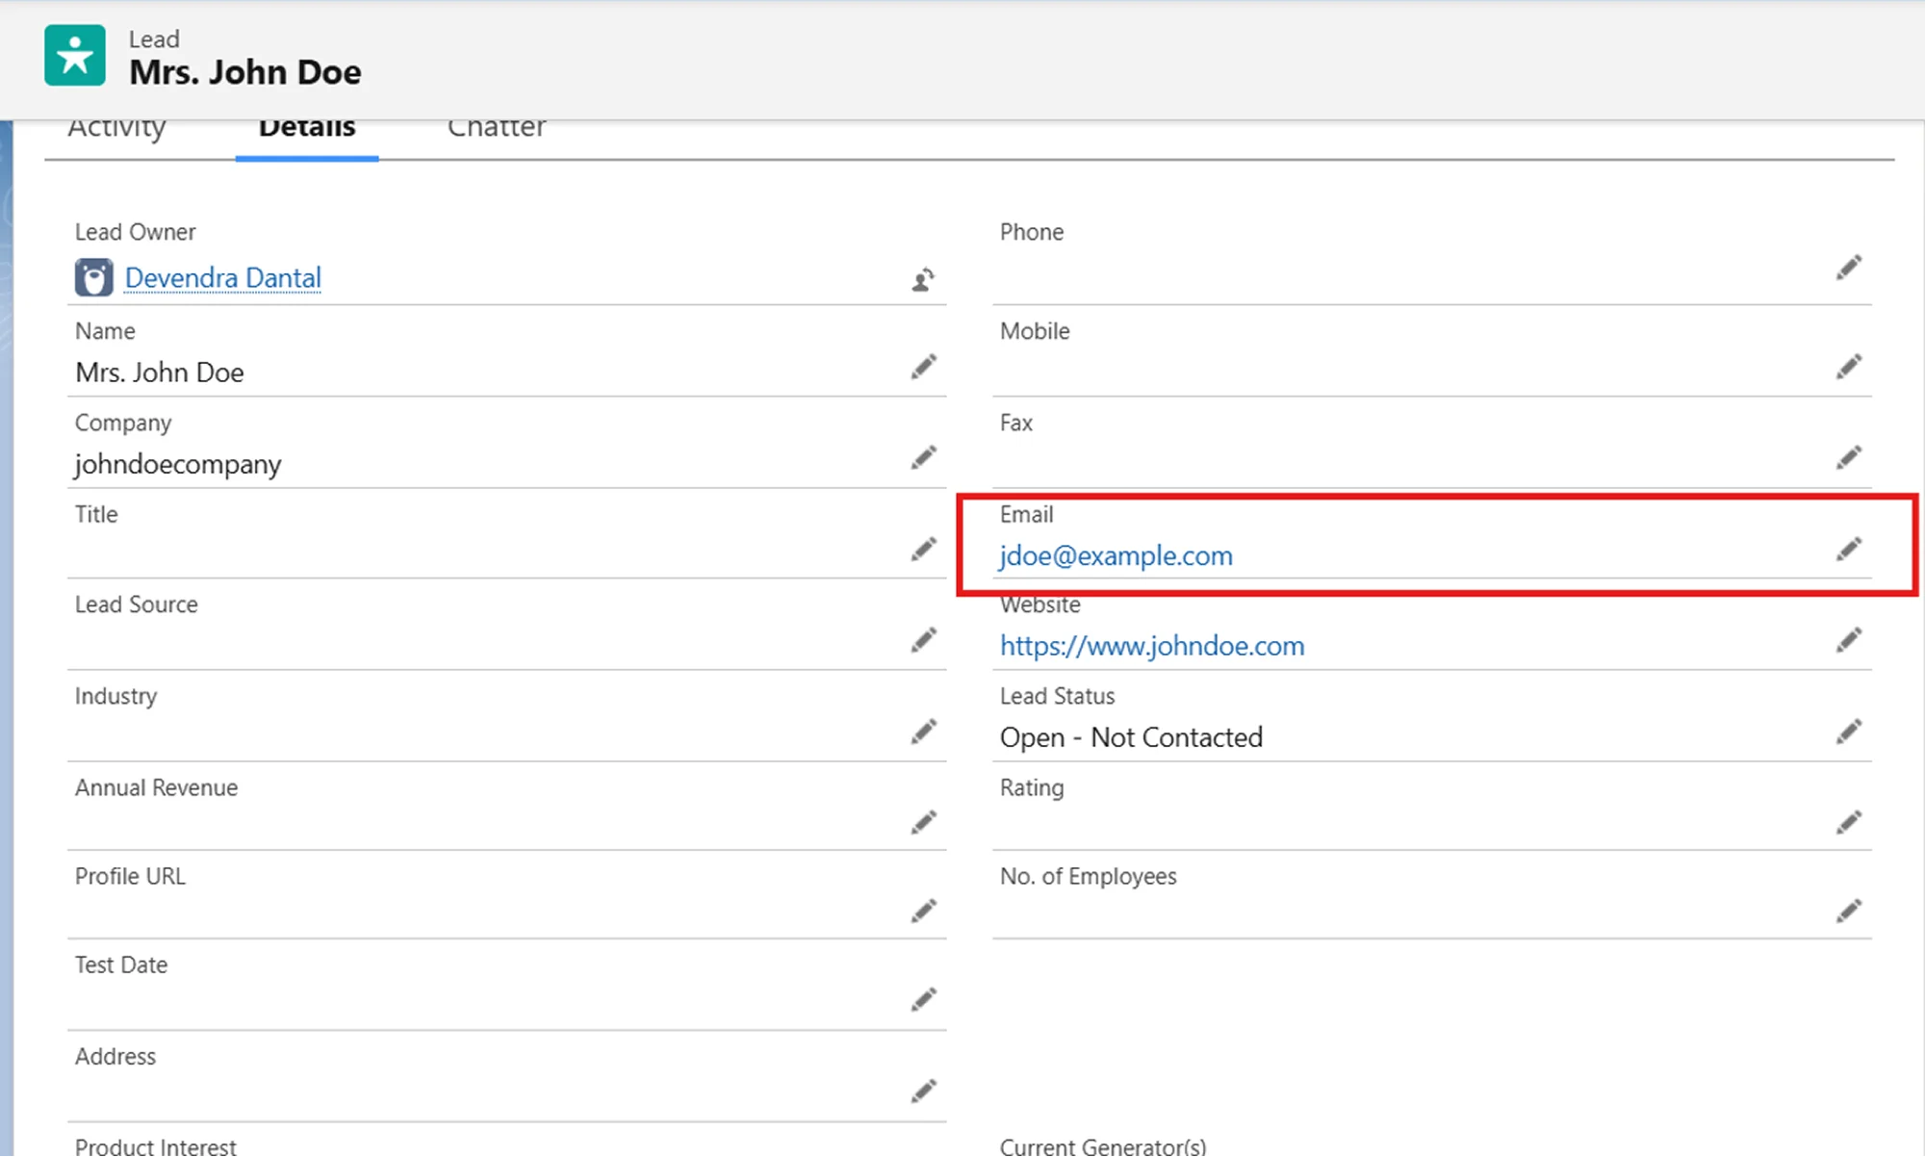Screen dimensions: 1925x1157
Task: Edit the Industry field pencil
Action: point(923,733)
